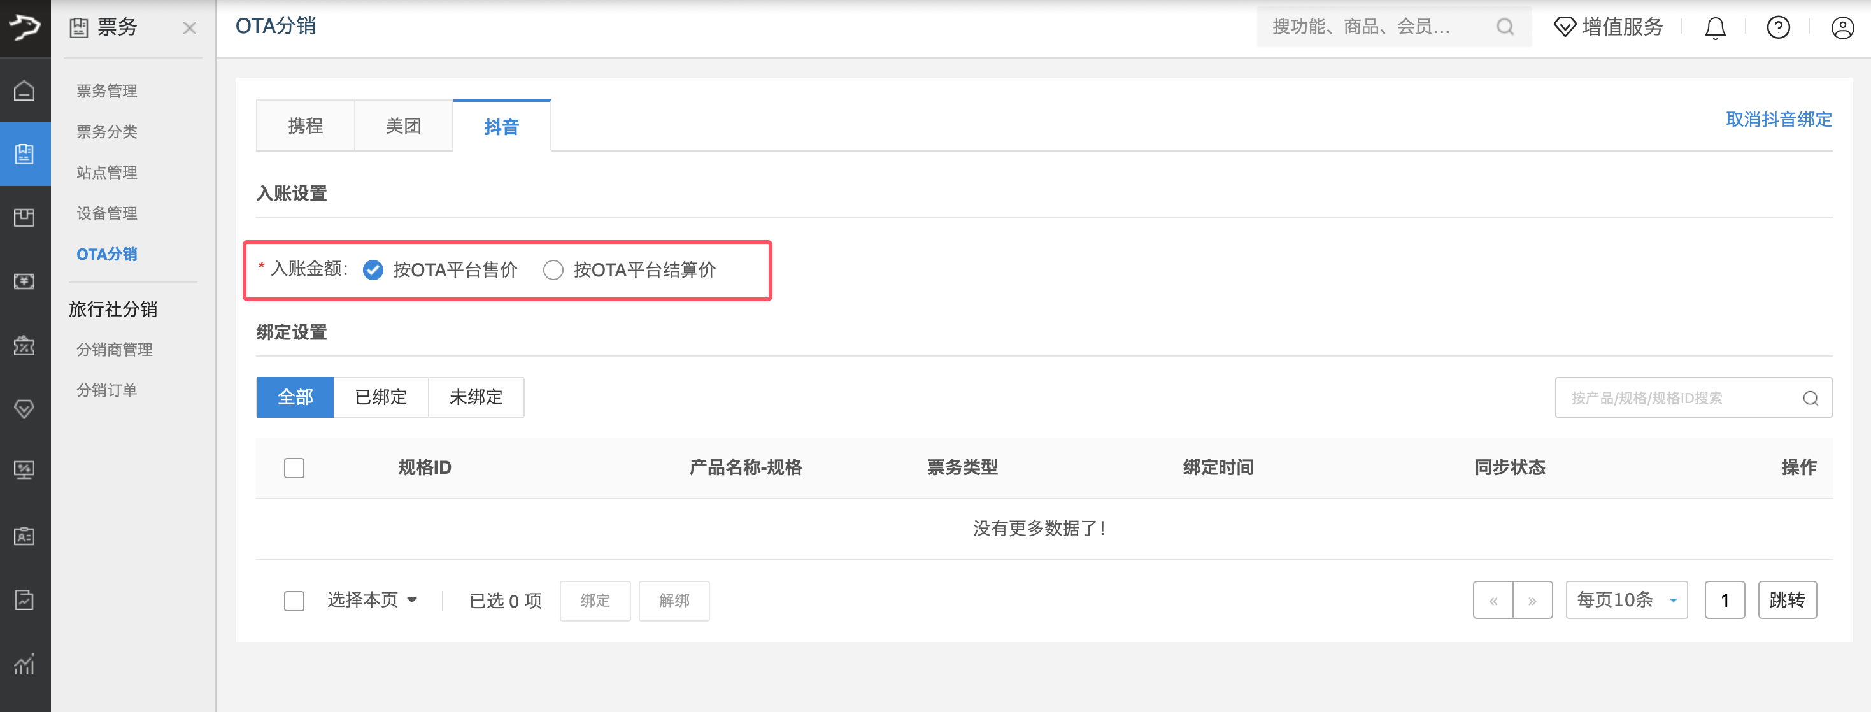This screenshot has height=712, width=1871.
Task: Click the 按产品/规格/规格ID搜索 input field
Action: tap(1678, 398)
